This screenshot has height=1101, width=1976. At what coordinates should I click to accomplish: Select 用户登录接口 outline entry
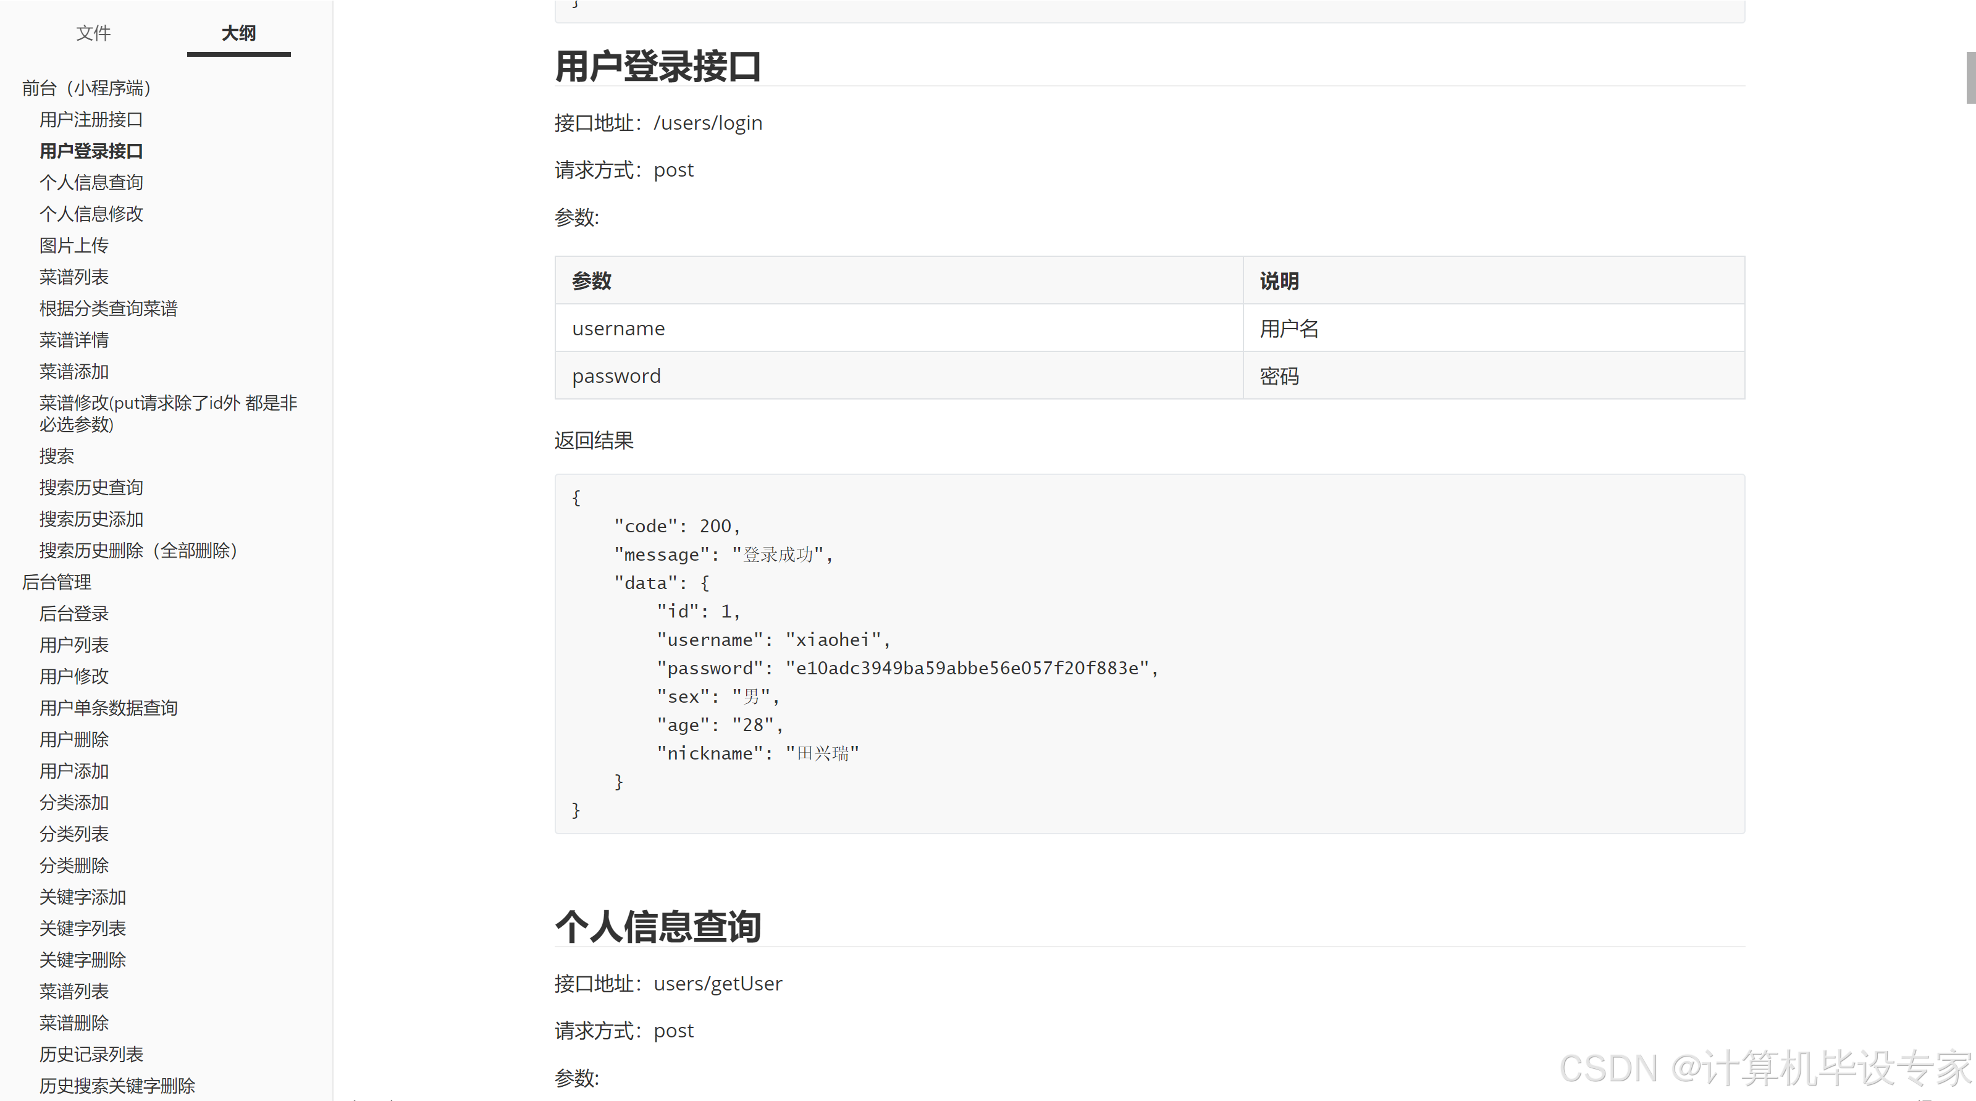91,151
